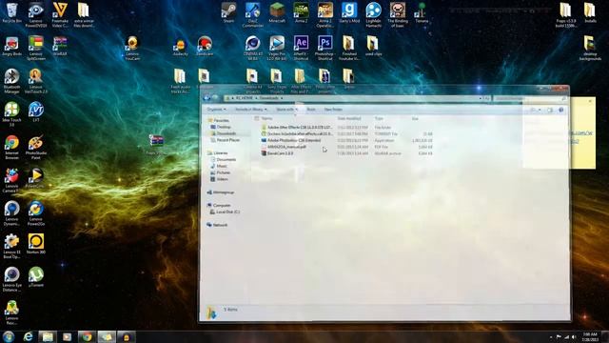Open the change-view options dropdown in Explorer
Screen dimensions: 609x343
(540, 111)
